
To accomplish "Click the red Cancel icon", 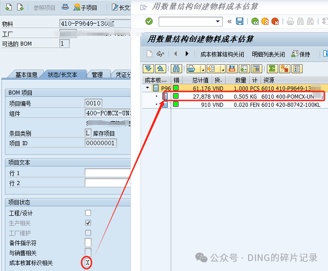I will tap(275, 21).
